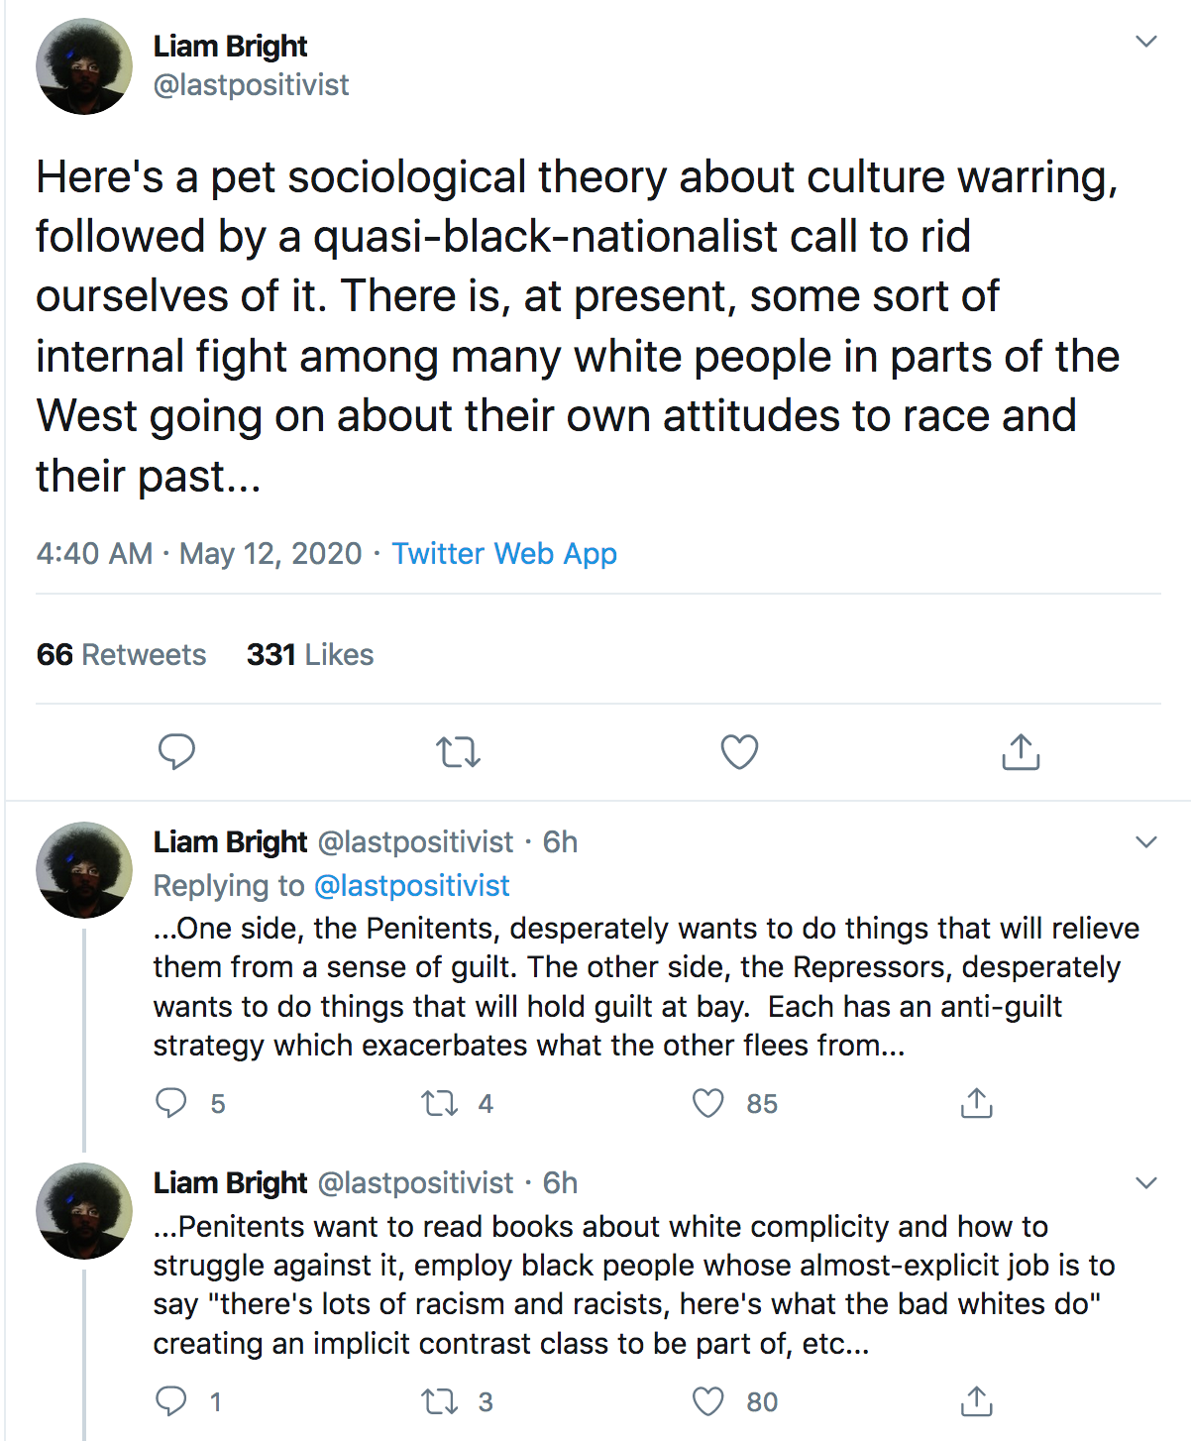Like the tweet with 80 likes
Image resolution: width=1191 pixels, height=1441 pixels.
pos(708,1401)
